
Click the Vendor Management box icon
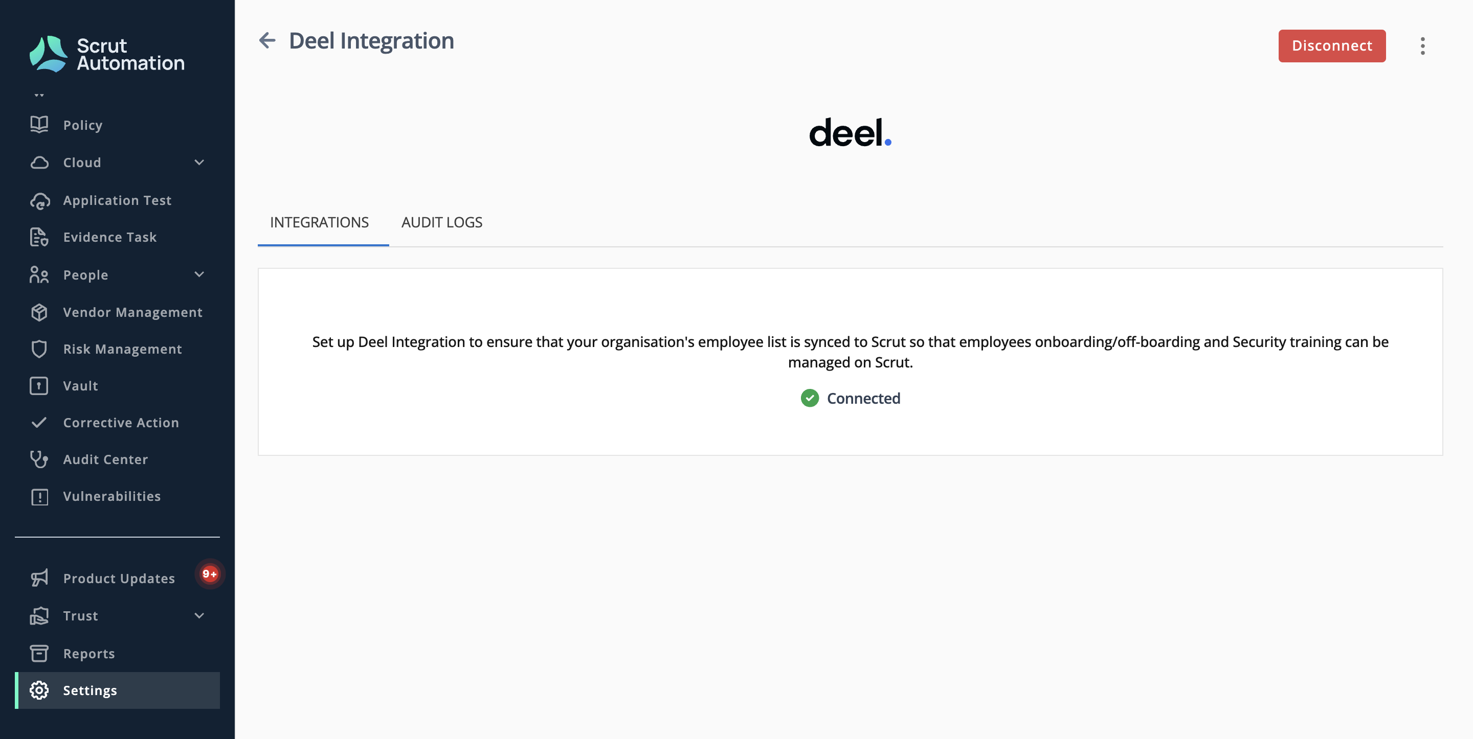click(39, 312)
